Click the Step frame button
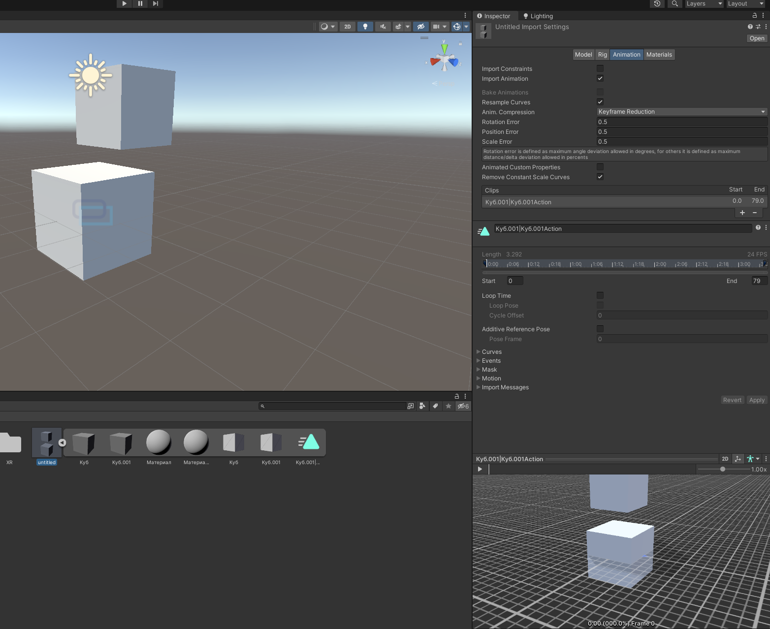 click(156, 3)
